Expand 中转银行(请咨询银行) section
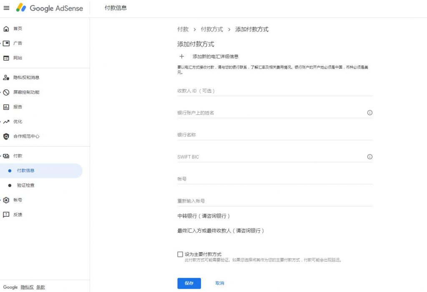Image resolution: width=427 pixels, height=292 pixels. (x=203, y=216)
